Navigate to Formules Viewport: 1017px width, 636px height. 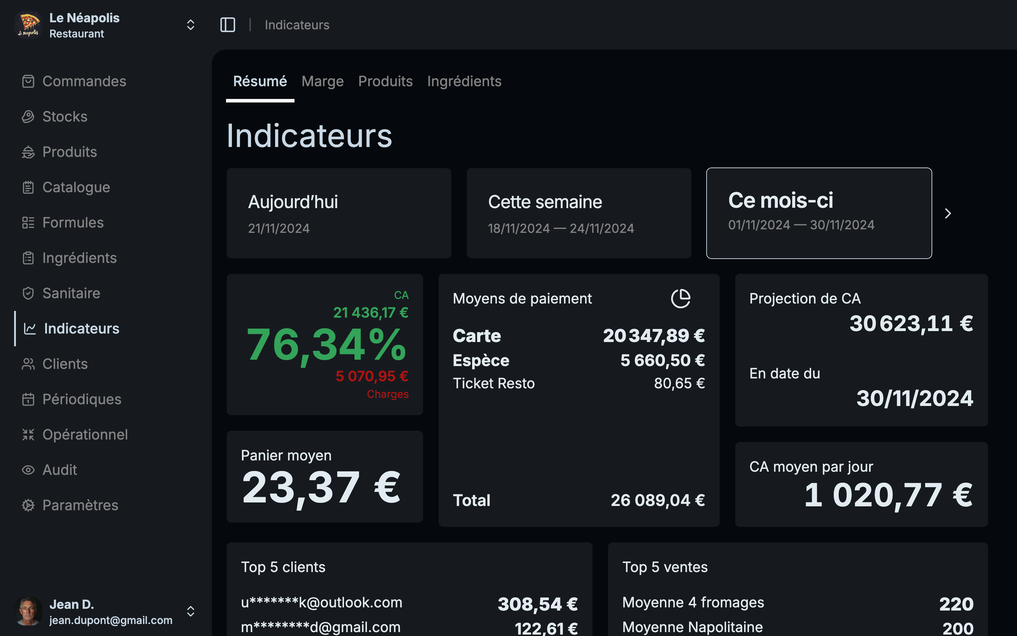point(73,223)
